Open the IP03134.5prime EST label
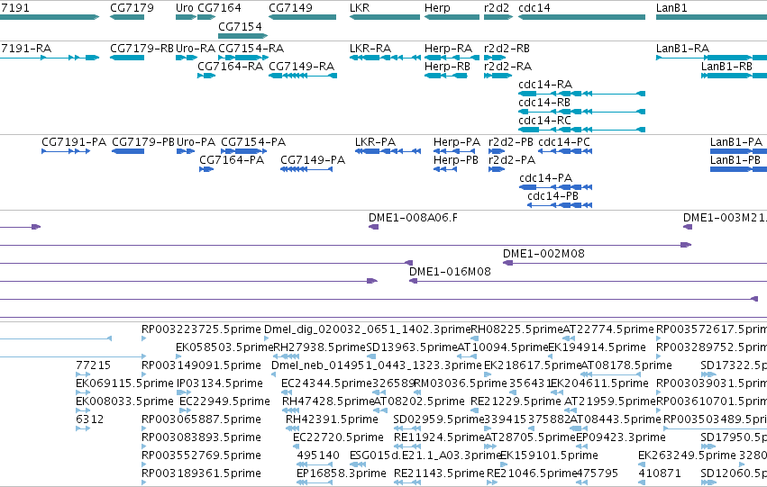Screen dimensions: 767x487 tap(220, 384)
